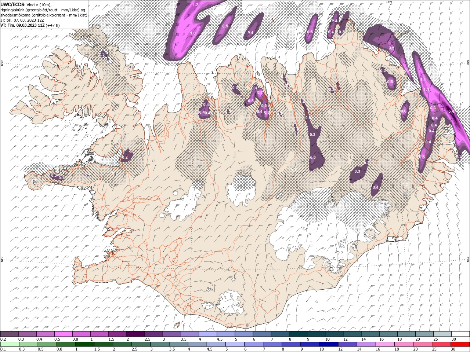The height and width of the screenshot is (352, 470).
Task: Click the purple 1.5–2 snow swatch
Action: pyautogui.click(x=117, y=334)
